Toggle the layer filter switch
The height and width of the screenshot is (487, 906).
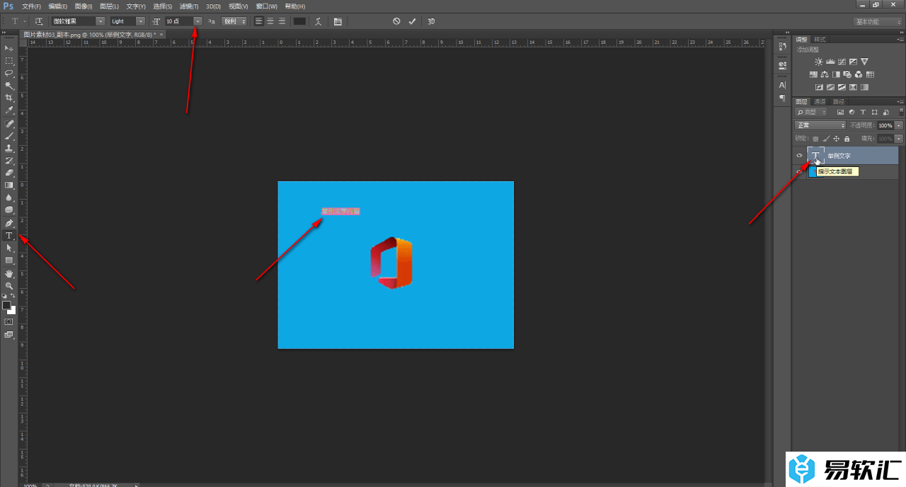click(900, 112)
